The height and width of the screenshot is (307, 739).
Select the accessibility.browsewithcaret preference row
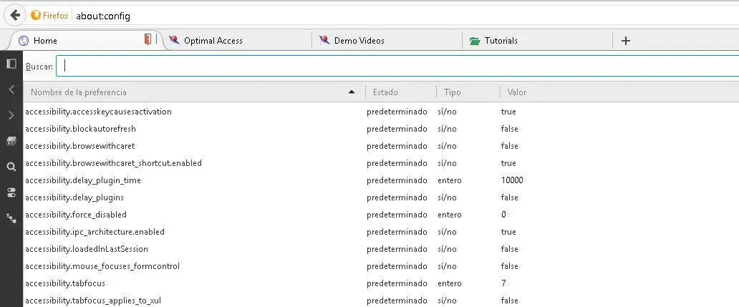80,146
